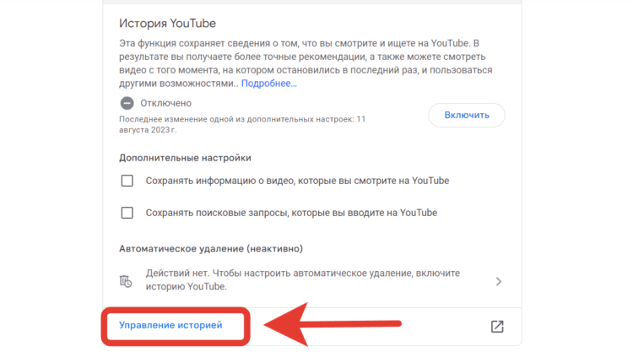Click the Дополнительные настройки section heading
The height and width of the screenshot is (363, 633).
(x=185, y=158)
